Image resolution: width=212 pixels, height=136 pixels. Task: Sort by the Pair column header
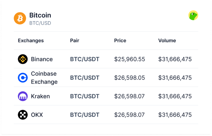75,41
